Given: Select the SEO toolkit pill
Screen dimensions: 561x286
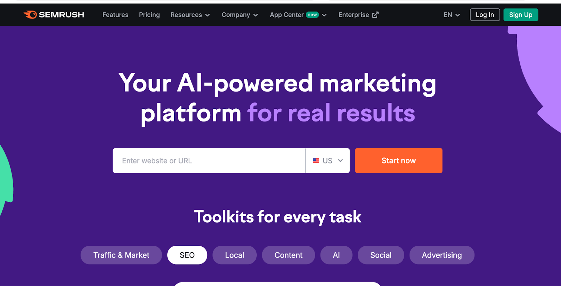Looking at the screenshot, I should coord(187,255).
